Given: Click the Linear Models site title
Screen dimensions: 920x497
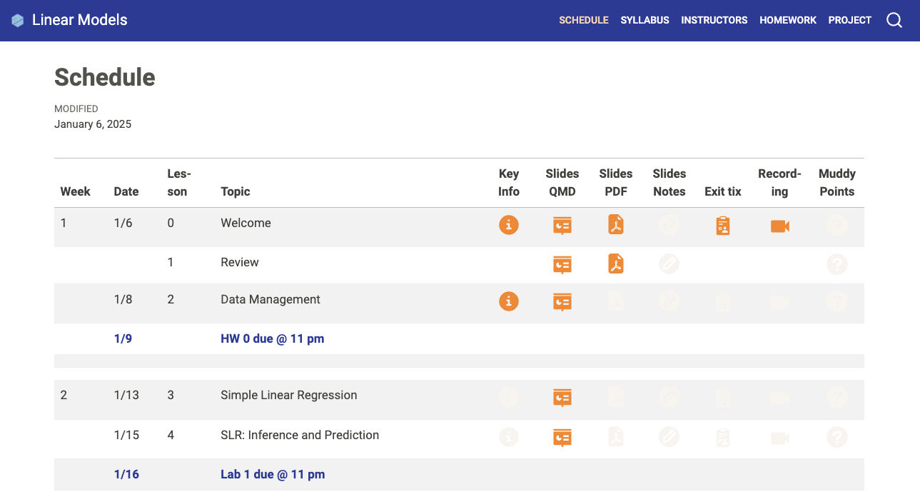Looking at the screenshot, I should point(79,20).
